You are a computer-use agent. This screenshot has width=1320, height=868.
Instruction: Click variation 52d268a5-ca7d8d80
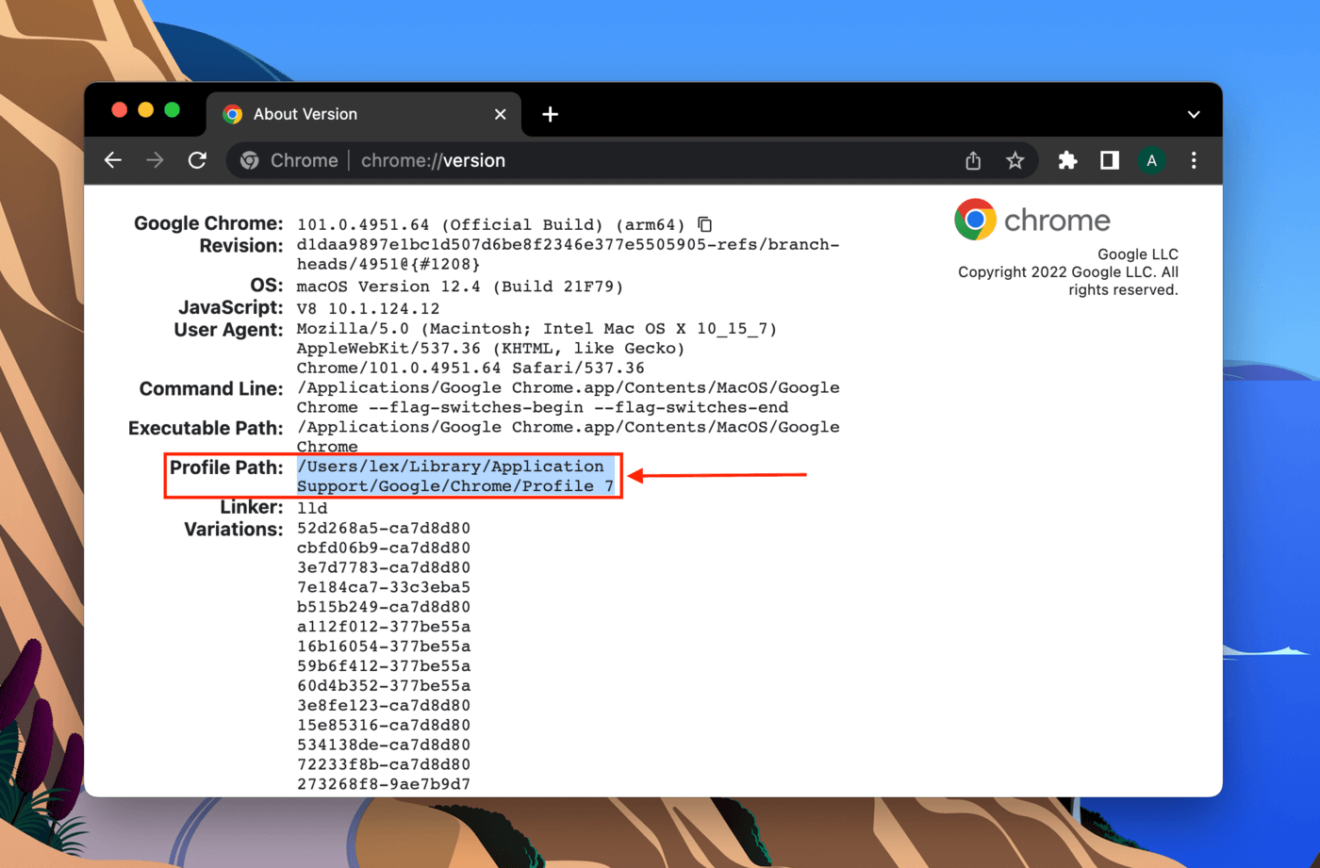384,528
